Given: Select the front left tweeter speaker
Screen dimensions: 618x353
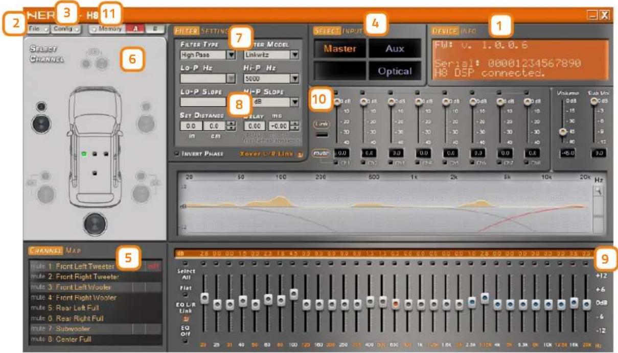Looking at the screenshot, I should point(40,107).
